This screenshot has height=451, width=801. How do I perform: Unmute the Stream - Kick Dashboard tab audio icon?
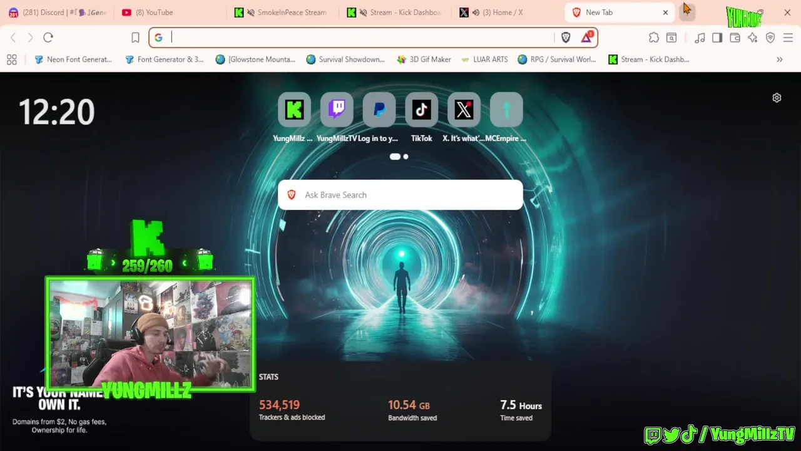(x=364, y=13)
